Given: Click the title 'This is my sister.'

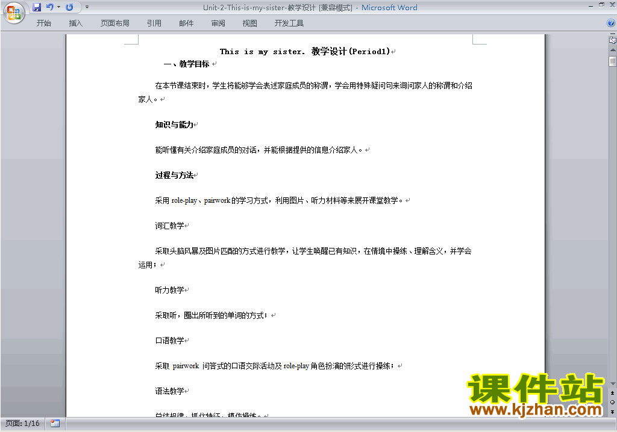Looking at the screenshot, I should [x=262, y=52].
